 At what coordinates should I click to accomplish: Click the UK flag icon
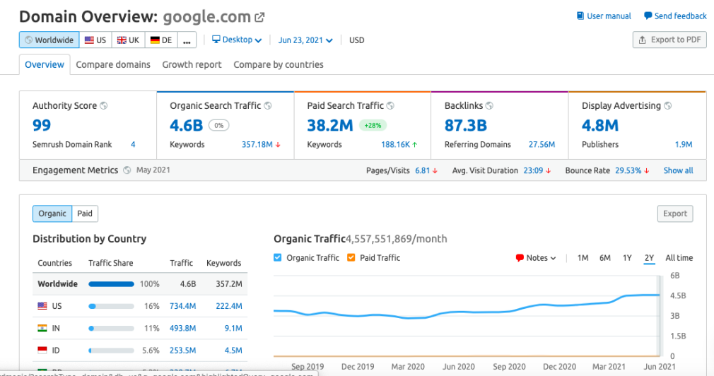click(x=122, y=40)
